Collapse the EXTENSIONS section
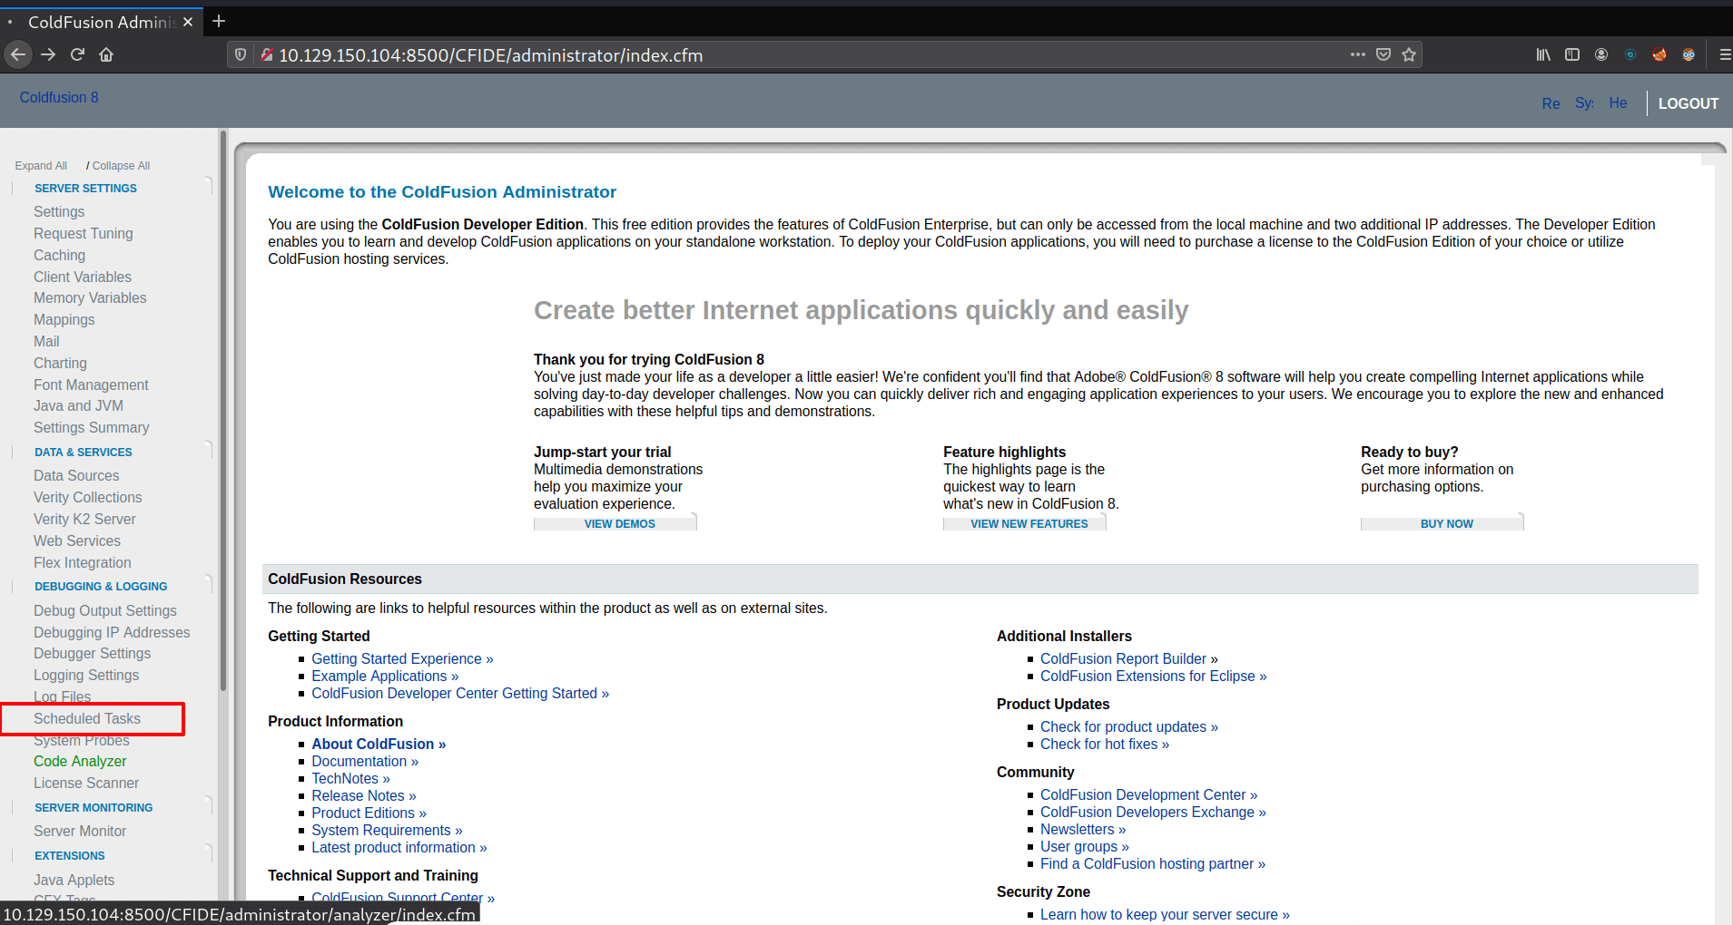The width and height of the screenshot is (1733, 925). (70, 856)
